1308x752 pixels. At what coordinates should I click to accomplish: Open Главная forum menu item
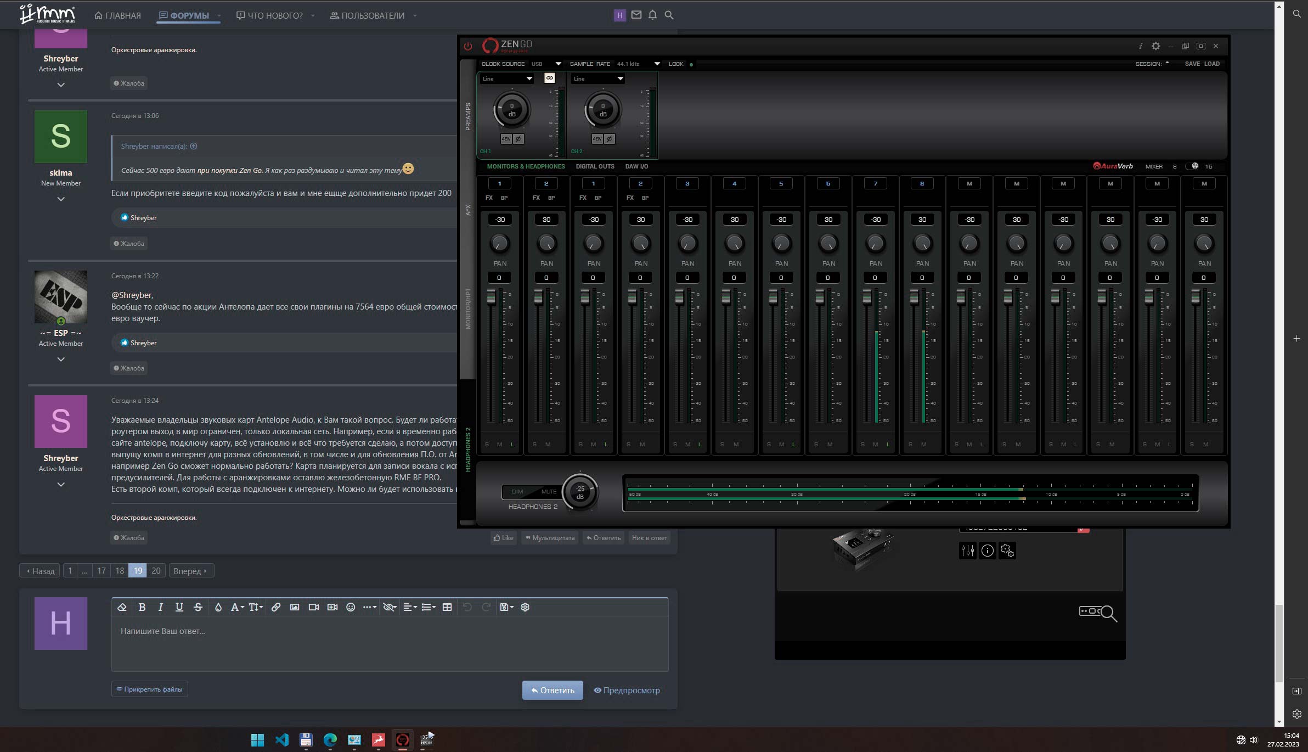[x=117, y=15]
